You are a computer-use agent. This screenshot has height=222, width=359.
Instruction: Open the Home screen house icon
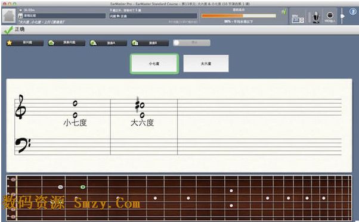pos(9,15)
